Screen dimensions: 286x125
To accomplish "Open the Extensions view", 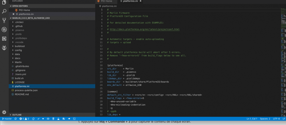I will (x=4, y=39).
